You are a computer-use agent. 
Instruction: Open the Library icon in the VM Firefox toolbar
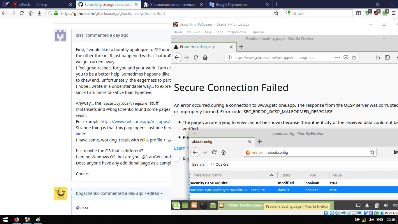378,57
